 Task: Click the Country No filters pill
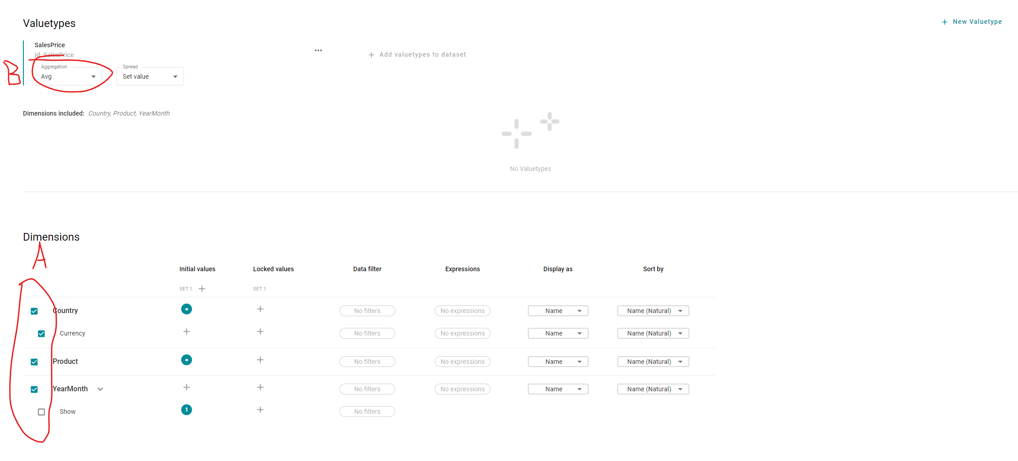pyautogui.click(x=367, y=311)
